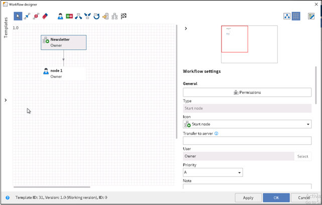Viewport: 322px width, 205px height.
Task: Choose the eraser delete tool
Action: pyautogui.click(x=44, y=16)
